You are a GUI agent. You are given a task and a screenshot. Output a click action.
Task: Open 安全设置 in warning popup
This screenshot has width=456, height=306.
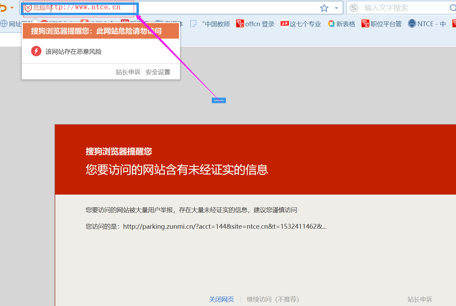point(158,72)
